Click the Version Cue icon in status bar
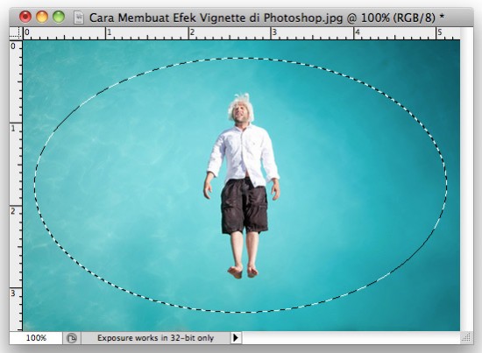Screen dimensions: 482x353 72,338
